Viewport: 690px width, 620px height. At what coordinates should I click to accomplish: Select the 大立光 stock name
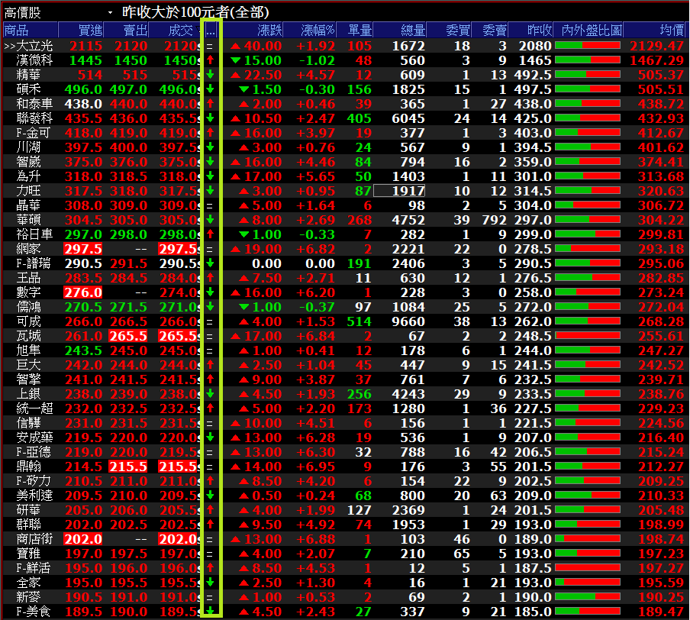35,46
